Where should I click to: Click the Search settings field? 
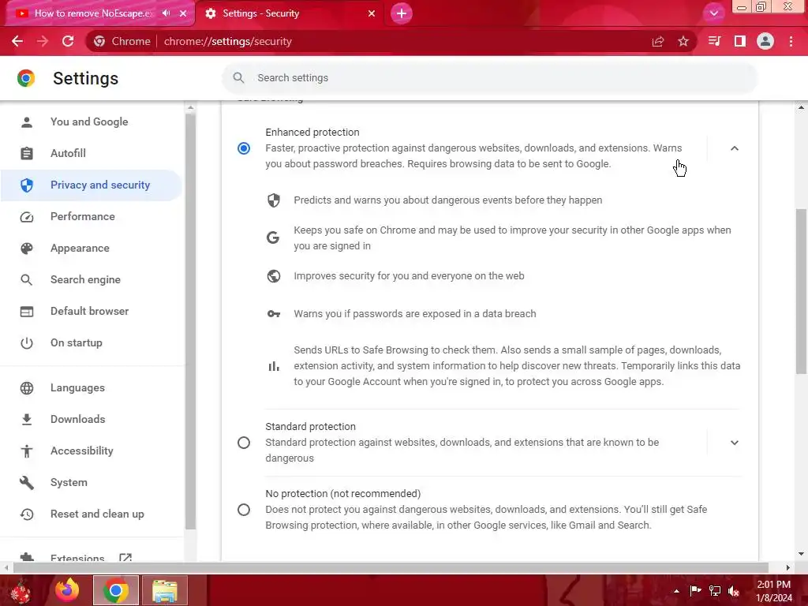tap(489, 78)
